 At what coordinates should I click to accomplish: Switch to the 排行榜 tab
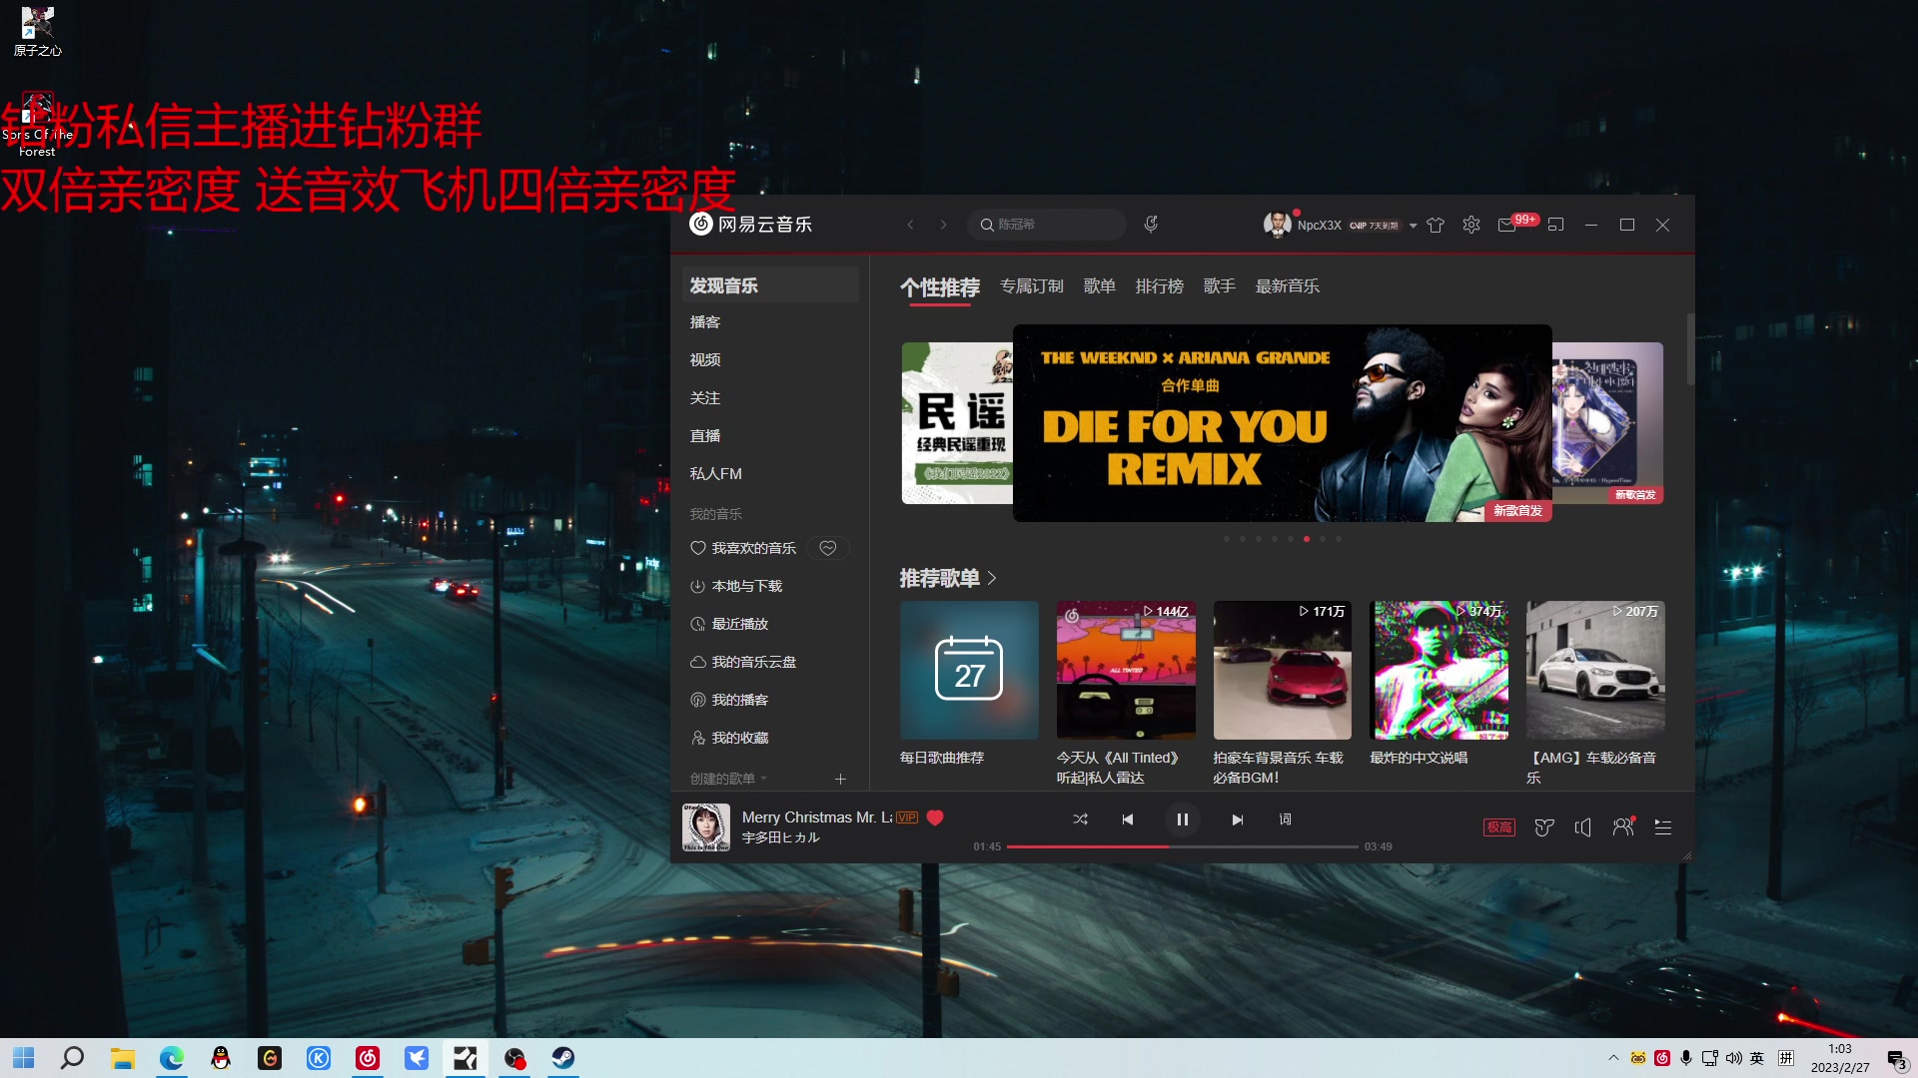(1159, 286)
